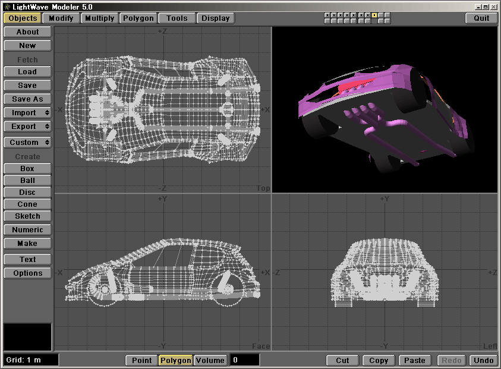The width and height of the screenshot is (501, 369).
Task: Set layer 1 as background layer
Action: (x=327, y=21)
